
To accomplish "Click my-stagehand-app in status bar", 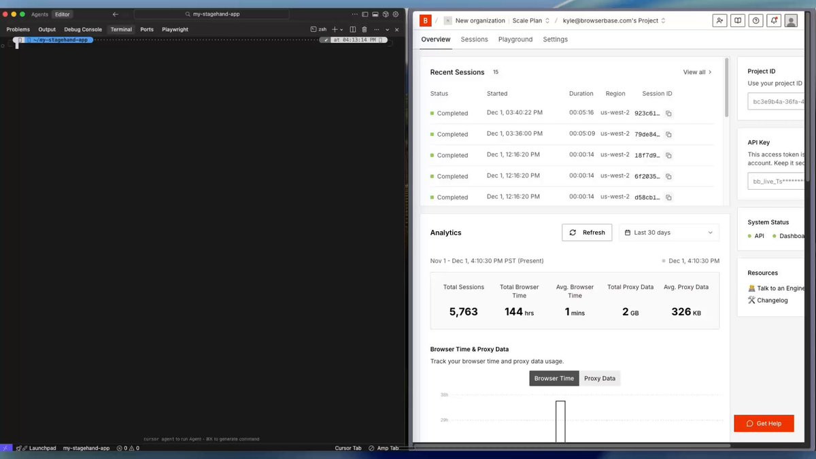I will pyautogui.click(x=86, y=448).
